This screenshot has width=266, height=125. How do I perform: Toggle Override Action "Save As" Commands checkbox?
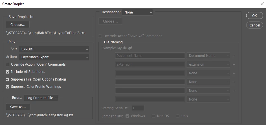100,36
